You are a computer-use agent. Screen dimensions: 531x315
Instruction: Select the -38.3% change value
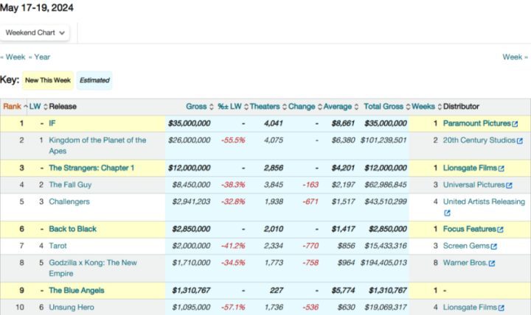point(233,185)
